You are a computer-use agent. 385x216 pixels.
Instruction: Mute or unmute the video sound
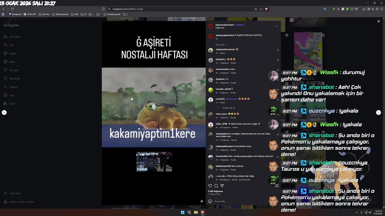[202, 201]
